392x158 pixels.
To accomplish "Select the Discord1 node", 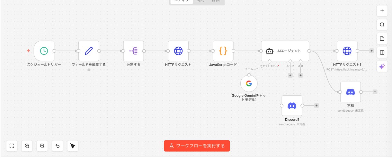I will pyautogui.click(x=292, y=106).
